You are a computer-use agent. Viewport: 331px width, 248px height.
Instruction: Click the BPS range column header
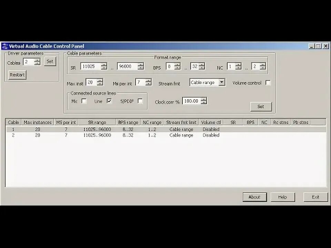128,122
